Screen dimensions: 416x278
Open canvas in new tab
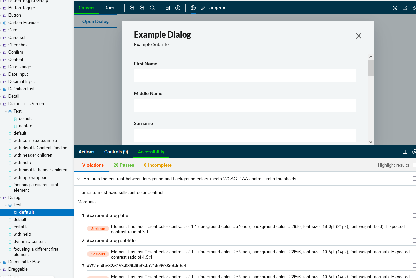click(405, 8)
